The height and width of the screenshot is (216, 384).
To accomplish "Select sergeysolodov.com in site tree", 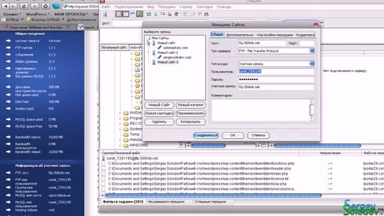I will point(177,58).
